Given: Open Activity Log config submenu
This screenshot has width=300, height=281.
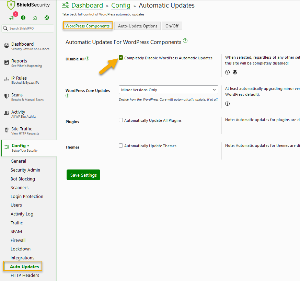Looking at the screenshot, I should 22,214.
